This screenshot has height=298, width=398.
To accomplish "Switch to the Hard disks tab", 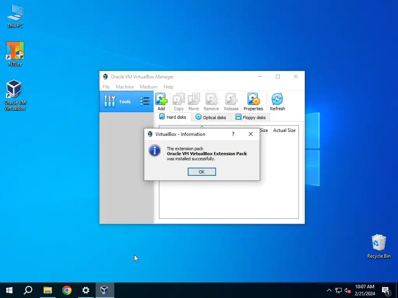I will pyautogui.click(x=173, y=117).
